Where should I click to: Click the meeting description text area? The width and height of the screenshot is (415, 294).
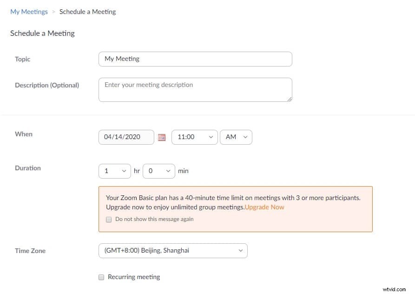195,89
